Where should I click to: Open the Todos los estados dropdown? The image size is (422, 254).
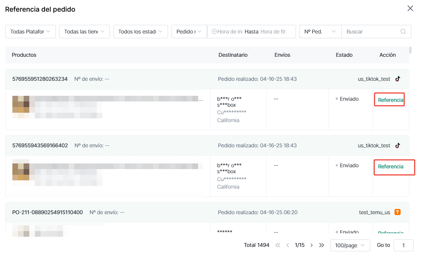click(140, 32)
